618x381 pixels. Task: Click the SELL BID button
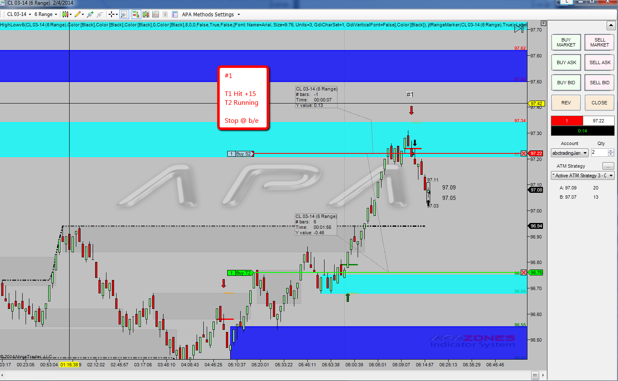600,83
